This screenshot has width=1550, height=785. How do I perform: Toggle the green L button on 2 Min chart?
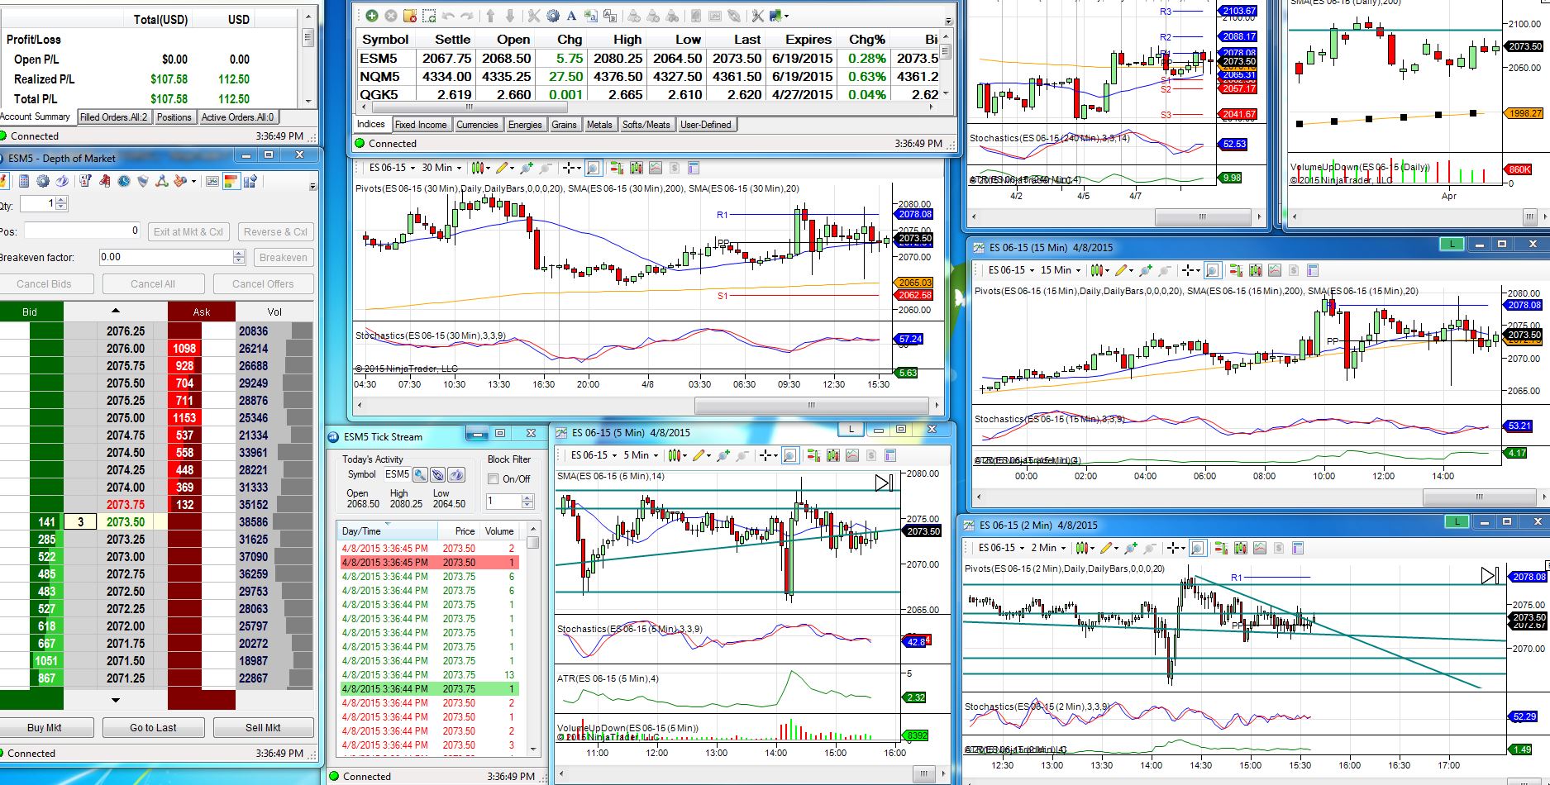1457,521
